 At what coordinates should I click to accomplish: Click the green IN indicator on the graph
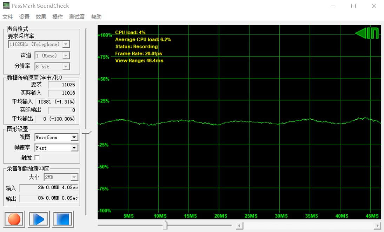[367, 33]
